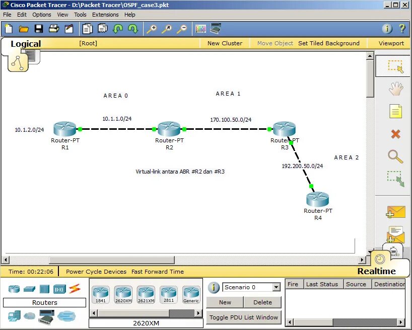412x330 pixels.
Task: Select the Hubs device category icon
Action: pos(44,289)
